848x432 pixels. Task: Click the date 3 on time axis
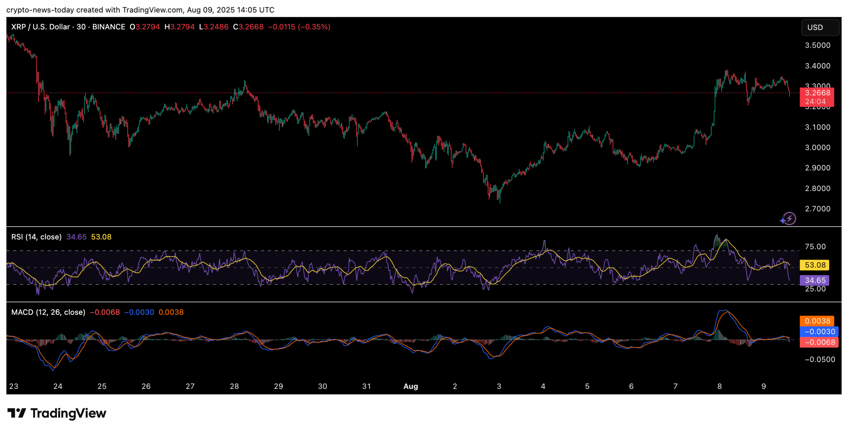pyautogui.click(x=499, y=386)
